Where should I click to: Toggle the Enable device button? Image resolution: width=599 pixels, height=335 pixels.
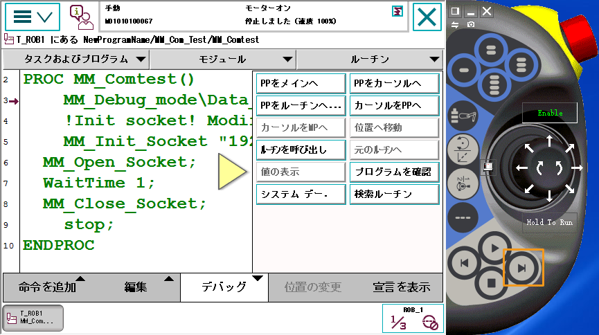[550, 113]
